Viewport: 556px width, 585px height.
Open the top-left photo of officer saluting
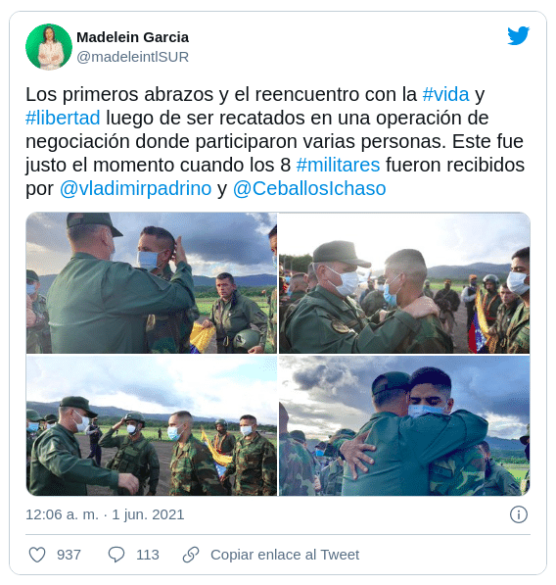point(152,283)
